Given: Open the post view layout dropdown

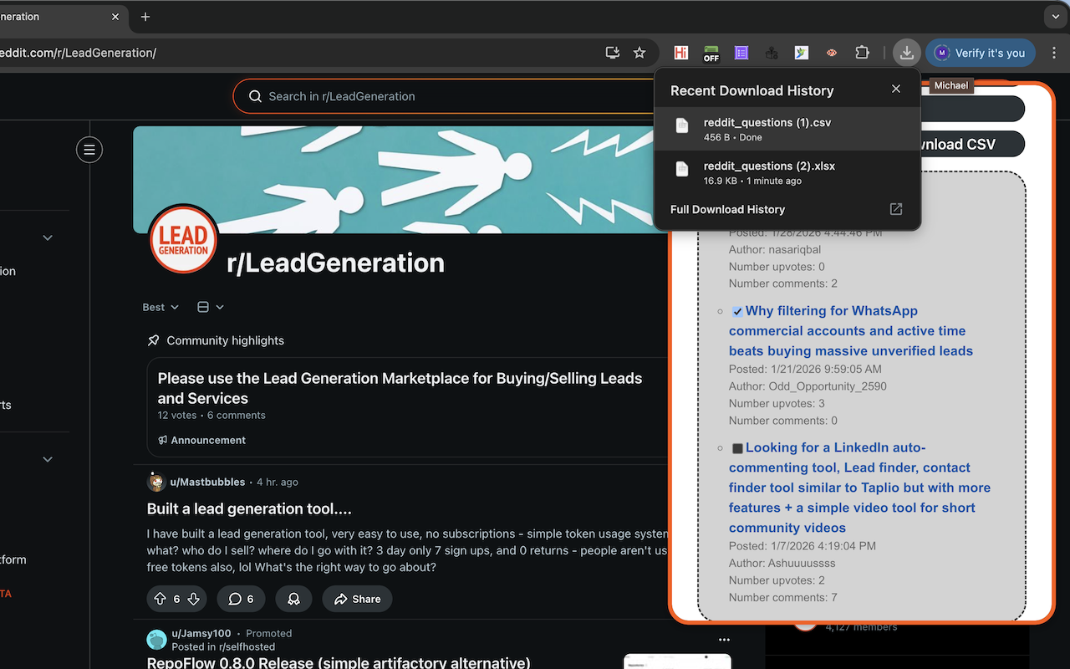Looking at the screenshot, I should click(x=210, y=307).
